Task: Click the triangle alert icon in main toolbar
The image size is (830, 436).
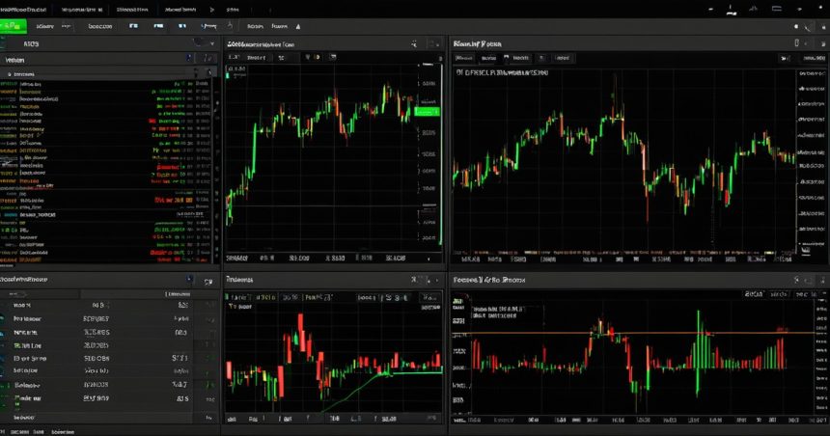Action: click(298, 26)
